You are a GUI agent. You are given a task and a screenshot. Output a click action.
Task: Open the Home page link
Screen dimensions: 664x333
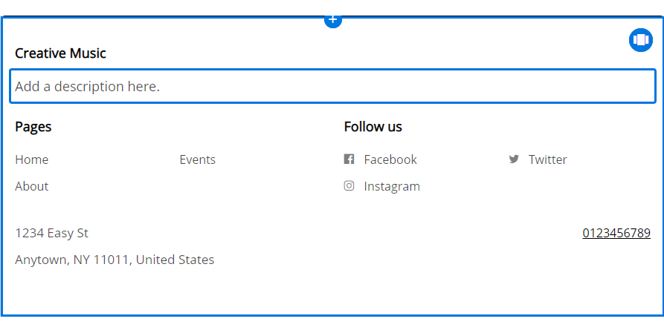[32, 159]
